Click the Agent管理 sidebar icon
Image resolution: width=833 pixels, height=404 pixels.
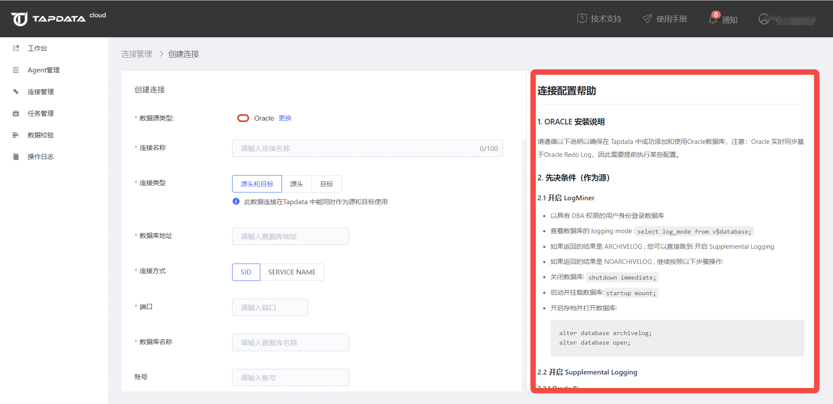16,70
